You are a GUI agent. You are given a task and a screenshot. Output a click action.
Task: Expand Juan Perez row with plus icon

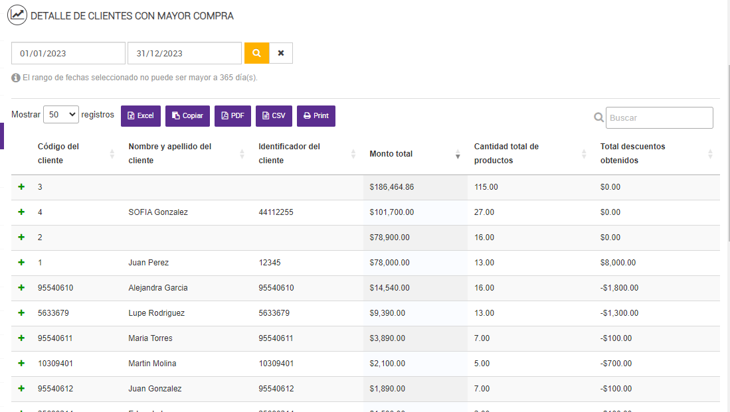21,263
